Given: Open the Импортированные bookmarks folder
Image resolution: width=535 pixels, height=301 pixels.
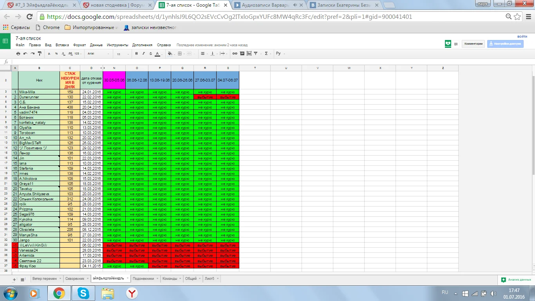Looking at the screenshot, I should [x=91, y=27].
